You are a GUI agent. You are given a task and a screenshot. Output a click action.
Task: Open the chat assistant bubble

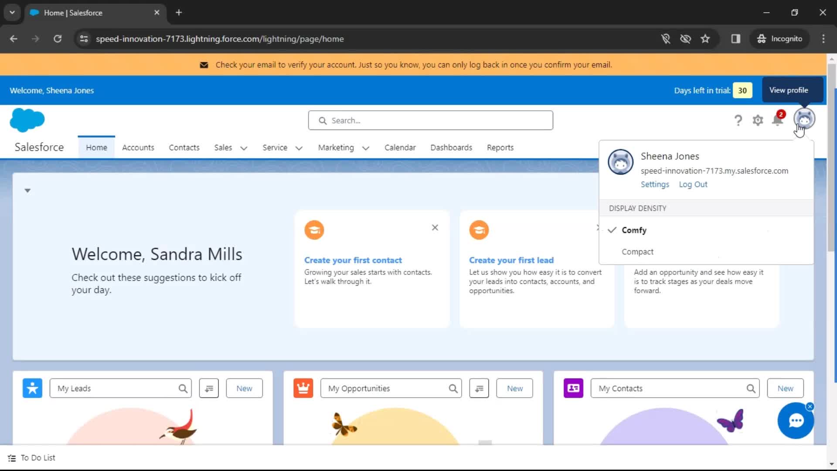(x=796, y=420)
